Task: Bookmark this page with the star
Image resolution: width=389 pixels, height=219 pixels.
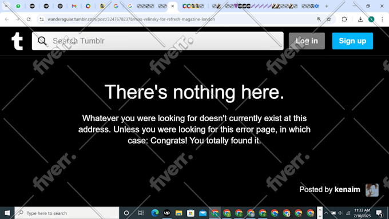Action: point(329,19)
